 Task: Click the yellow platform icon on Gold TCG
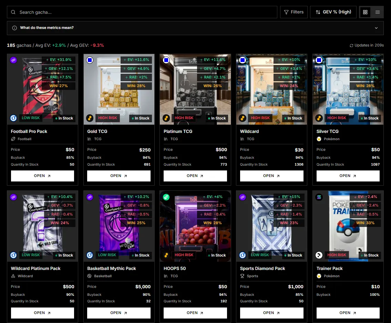90,118
